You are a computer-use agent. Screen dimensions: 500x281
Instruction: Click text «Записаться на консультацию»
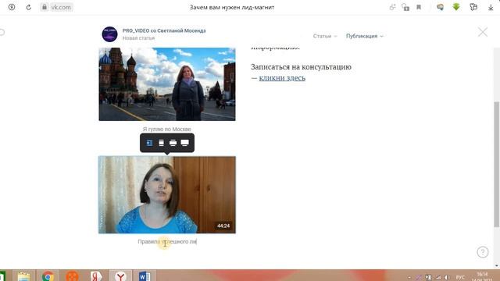[x=301, y=67]
